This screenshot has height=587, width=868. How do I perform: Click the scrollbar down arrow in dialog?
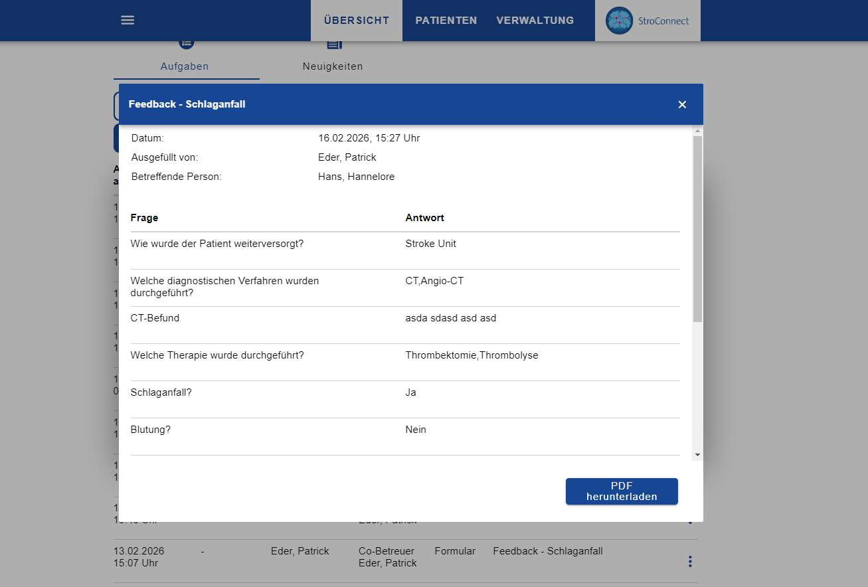tap(697, 455)
